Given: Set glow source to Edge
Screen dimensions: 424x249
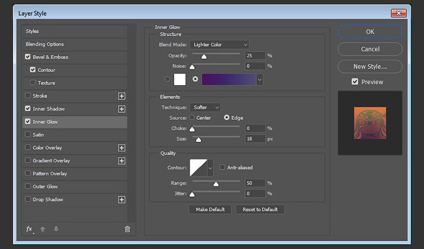Looking at the screenshot, I should 226,117.
